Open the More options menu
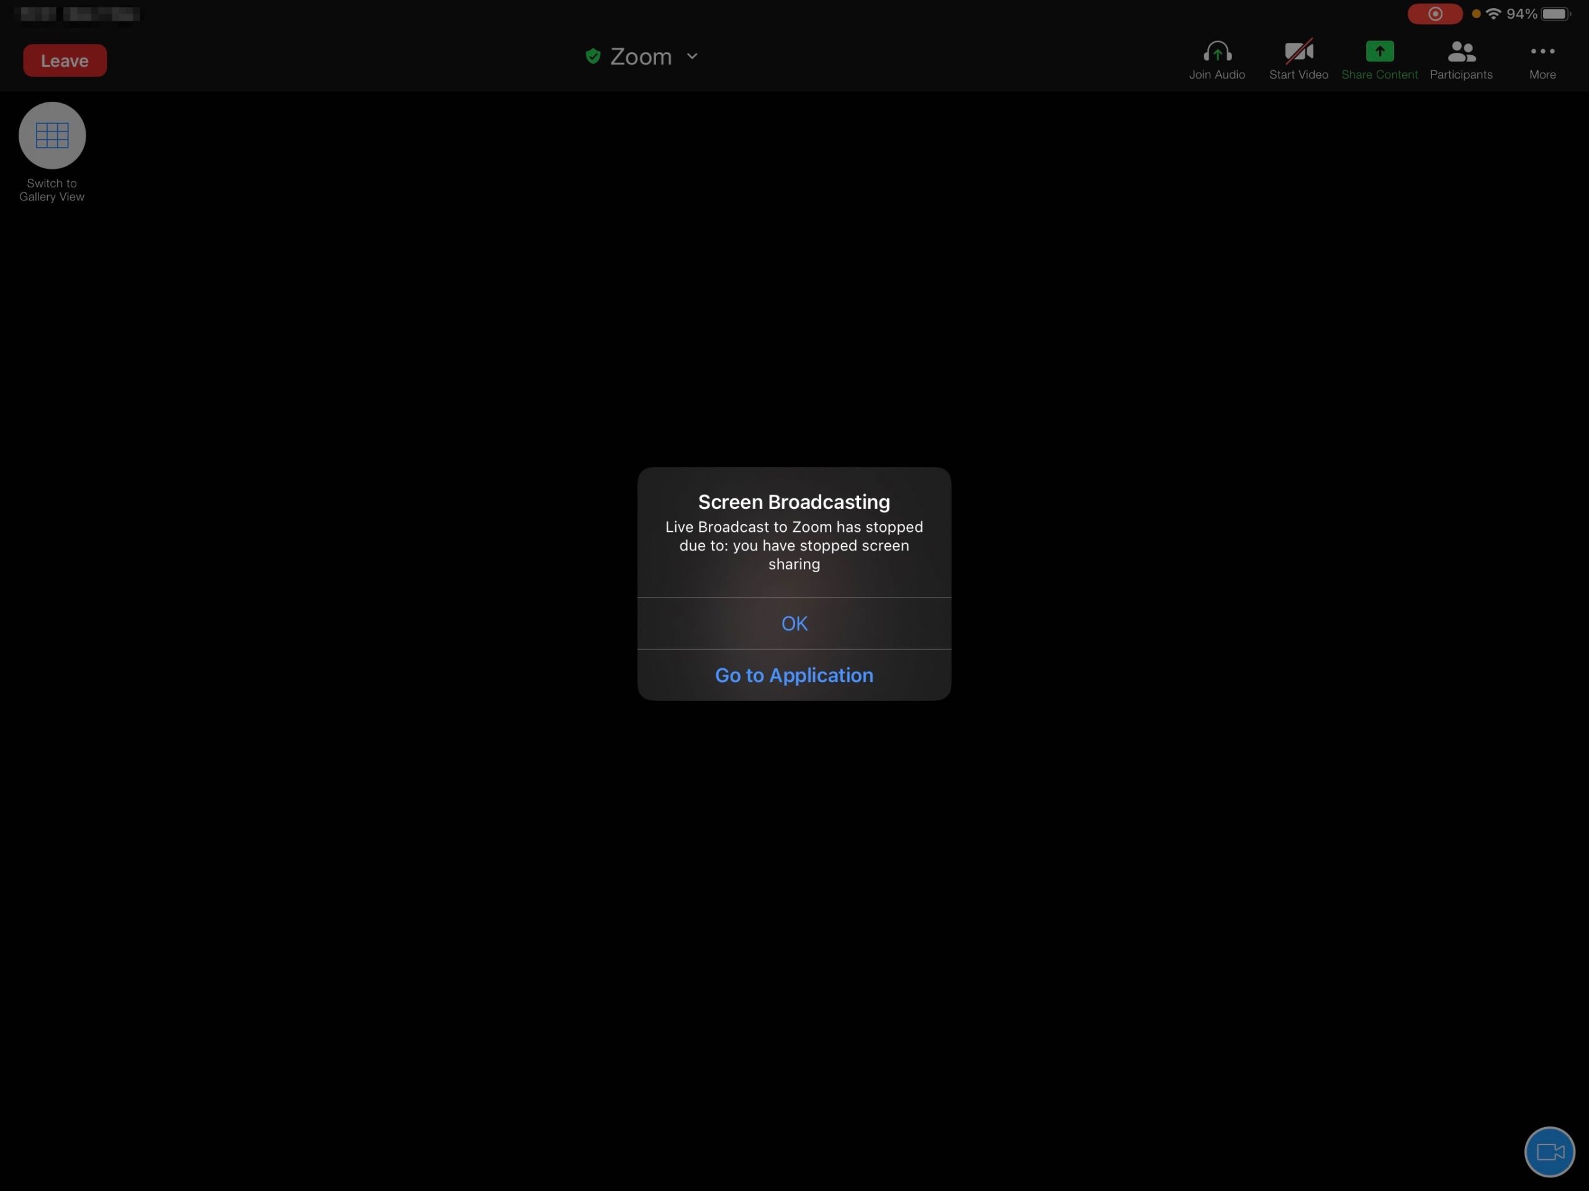 click(x=1542, y=60)
